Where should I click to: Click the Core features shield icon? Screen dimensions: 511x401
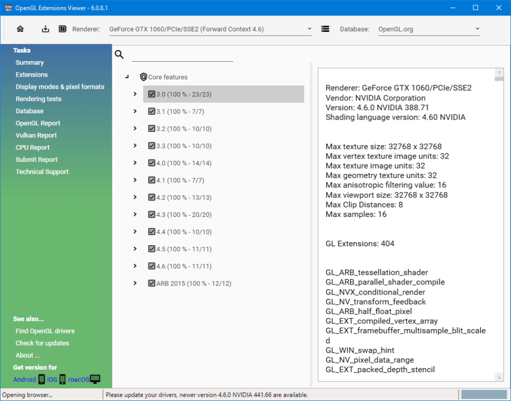(143, 77)
